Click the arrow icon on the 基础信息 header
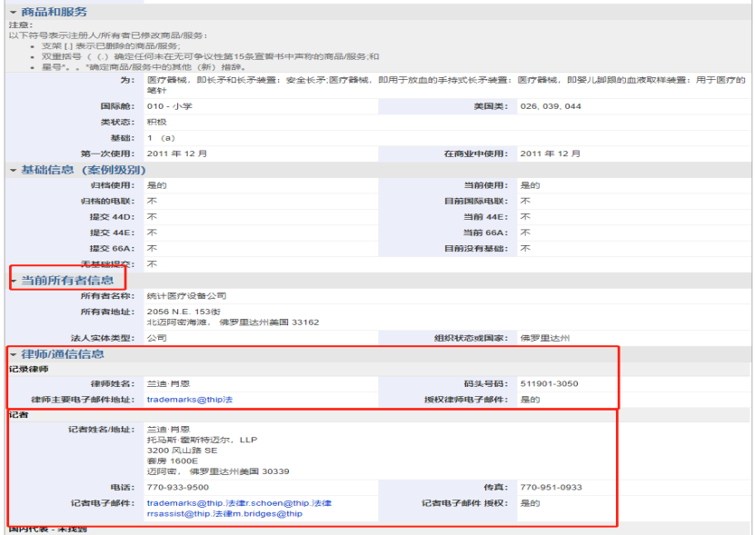 [11, 169]
